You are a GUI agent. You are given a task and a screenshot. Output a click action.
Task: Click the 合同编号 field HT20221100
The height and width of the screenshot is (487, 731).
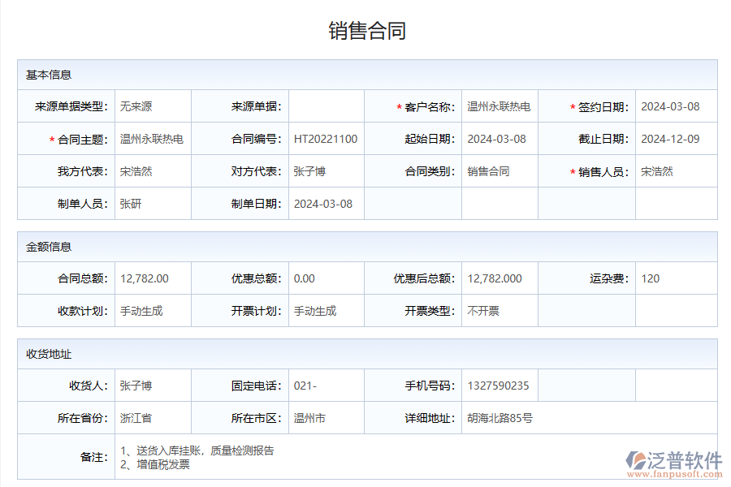[323, 138]
